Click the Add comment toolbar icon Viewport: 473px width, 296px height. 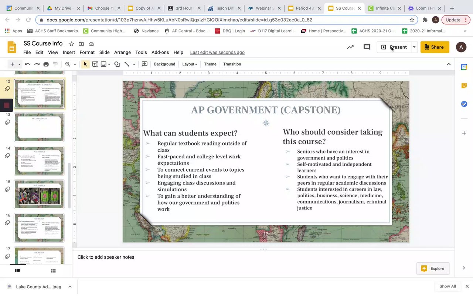pyautogui.click(x=144, y=64)
